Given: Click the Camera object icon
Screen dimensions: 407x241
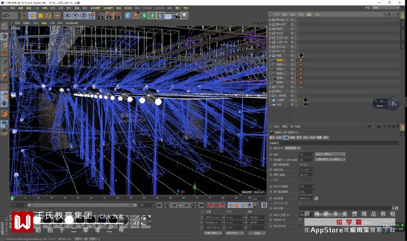Looking at the screenshot, I should tap(177, 15).
